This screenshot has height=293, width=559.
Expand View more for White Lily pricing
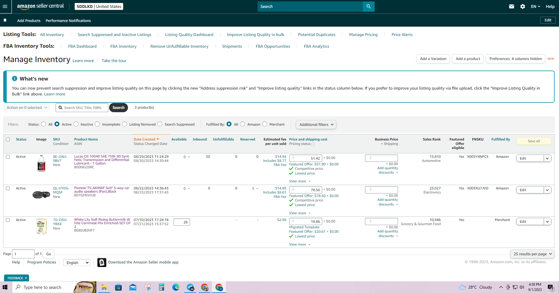coord(300,244)
